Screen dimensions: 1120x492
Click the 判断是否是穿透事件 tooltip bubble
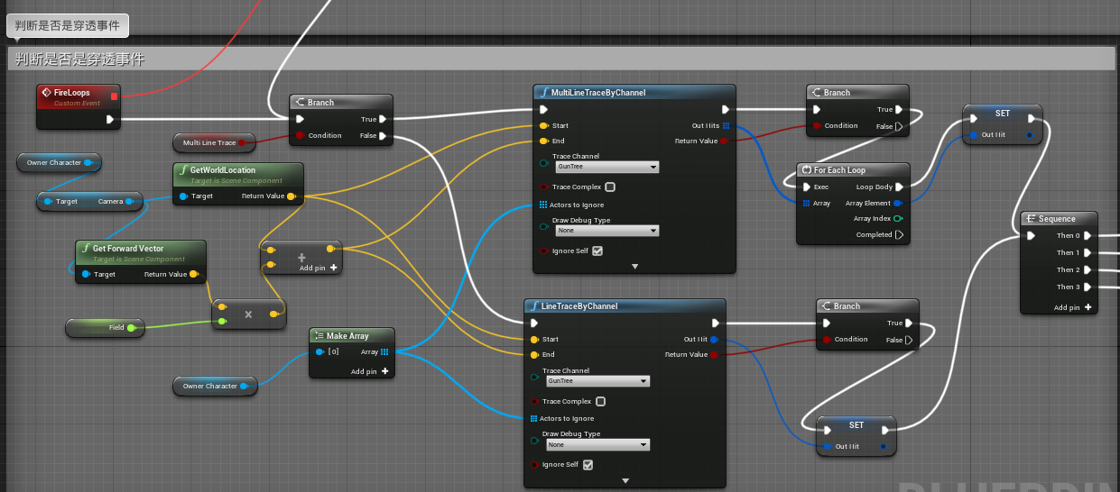click(x=68, y=24)
